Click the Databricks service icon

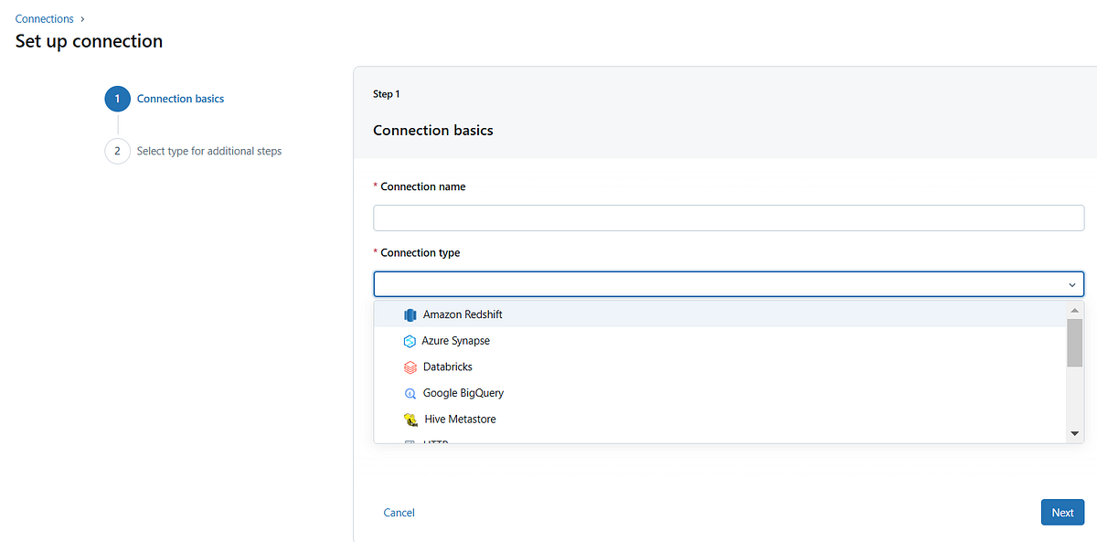[x=410, y=367]
